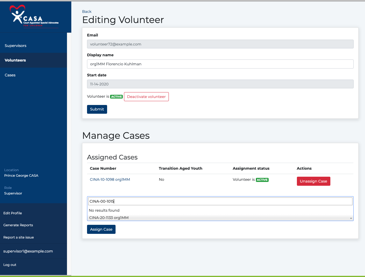Click the Editing Volunteer heading
The width and height of the screenshot is (365, 277).
tap(123, 20)
